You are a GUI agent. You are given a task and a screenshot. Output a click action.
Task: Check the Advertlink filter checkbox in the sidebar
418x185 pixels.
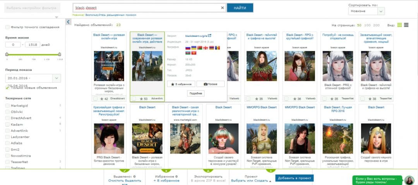pyautogui.click(x=7, y=130)
